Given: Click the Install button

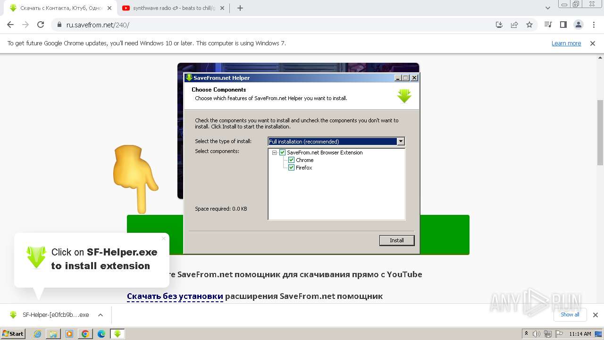Looking at the screenshot, I should pyautogui.click(x=397, y=240).
